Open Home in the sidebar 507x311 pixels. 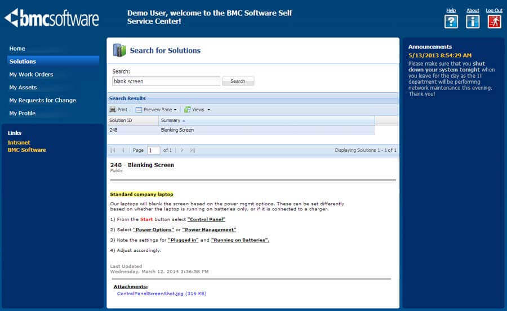pos(17,48)
